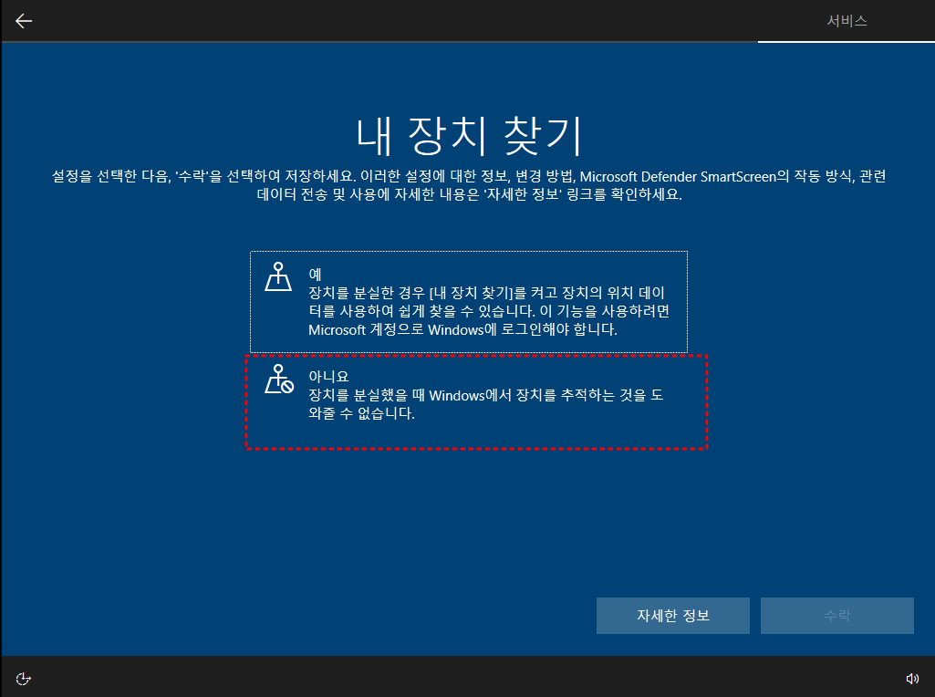The image size is (935, 697).
Task: Open the accessibility (ease of access) icon
Action: [23, 679]
